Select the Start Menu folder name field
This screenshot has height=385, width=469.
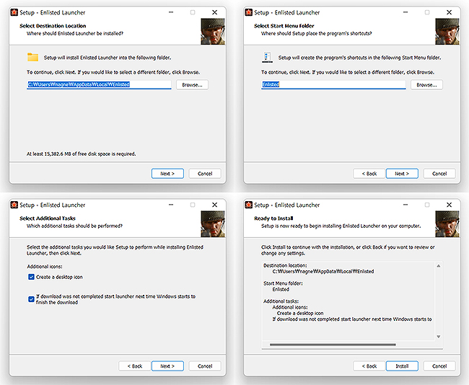[x=333, y=84]
